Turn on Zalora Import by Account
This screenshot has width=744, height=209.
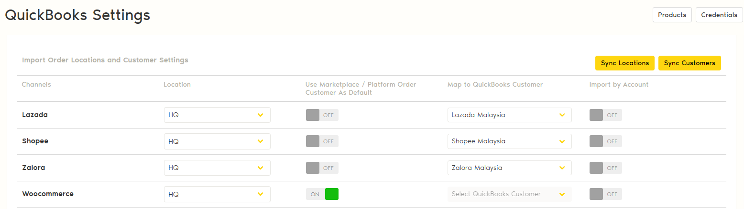pos(605,168)
